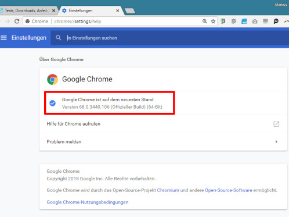Open Google Chrome-Nutzungsbedingungen link
The image size is (289, 217).
tap(88, 202)
